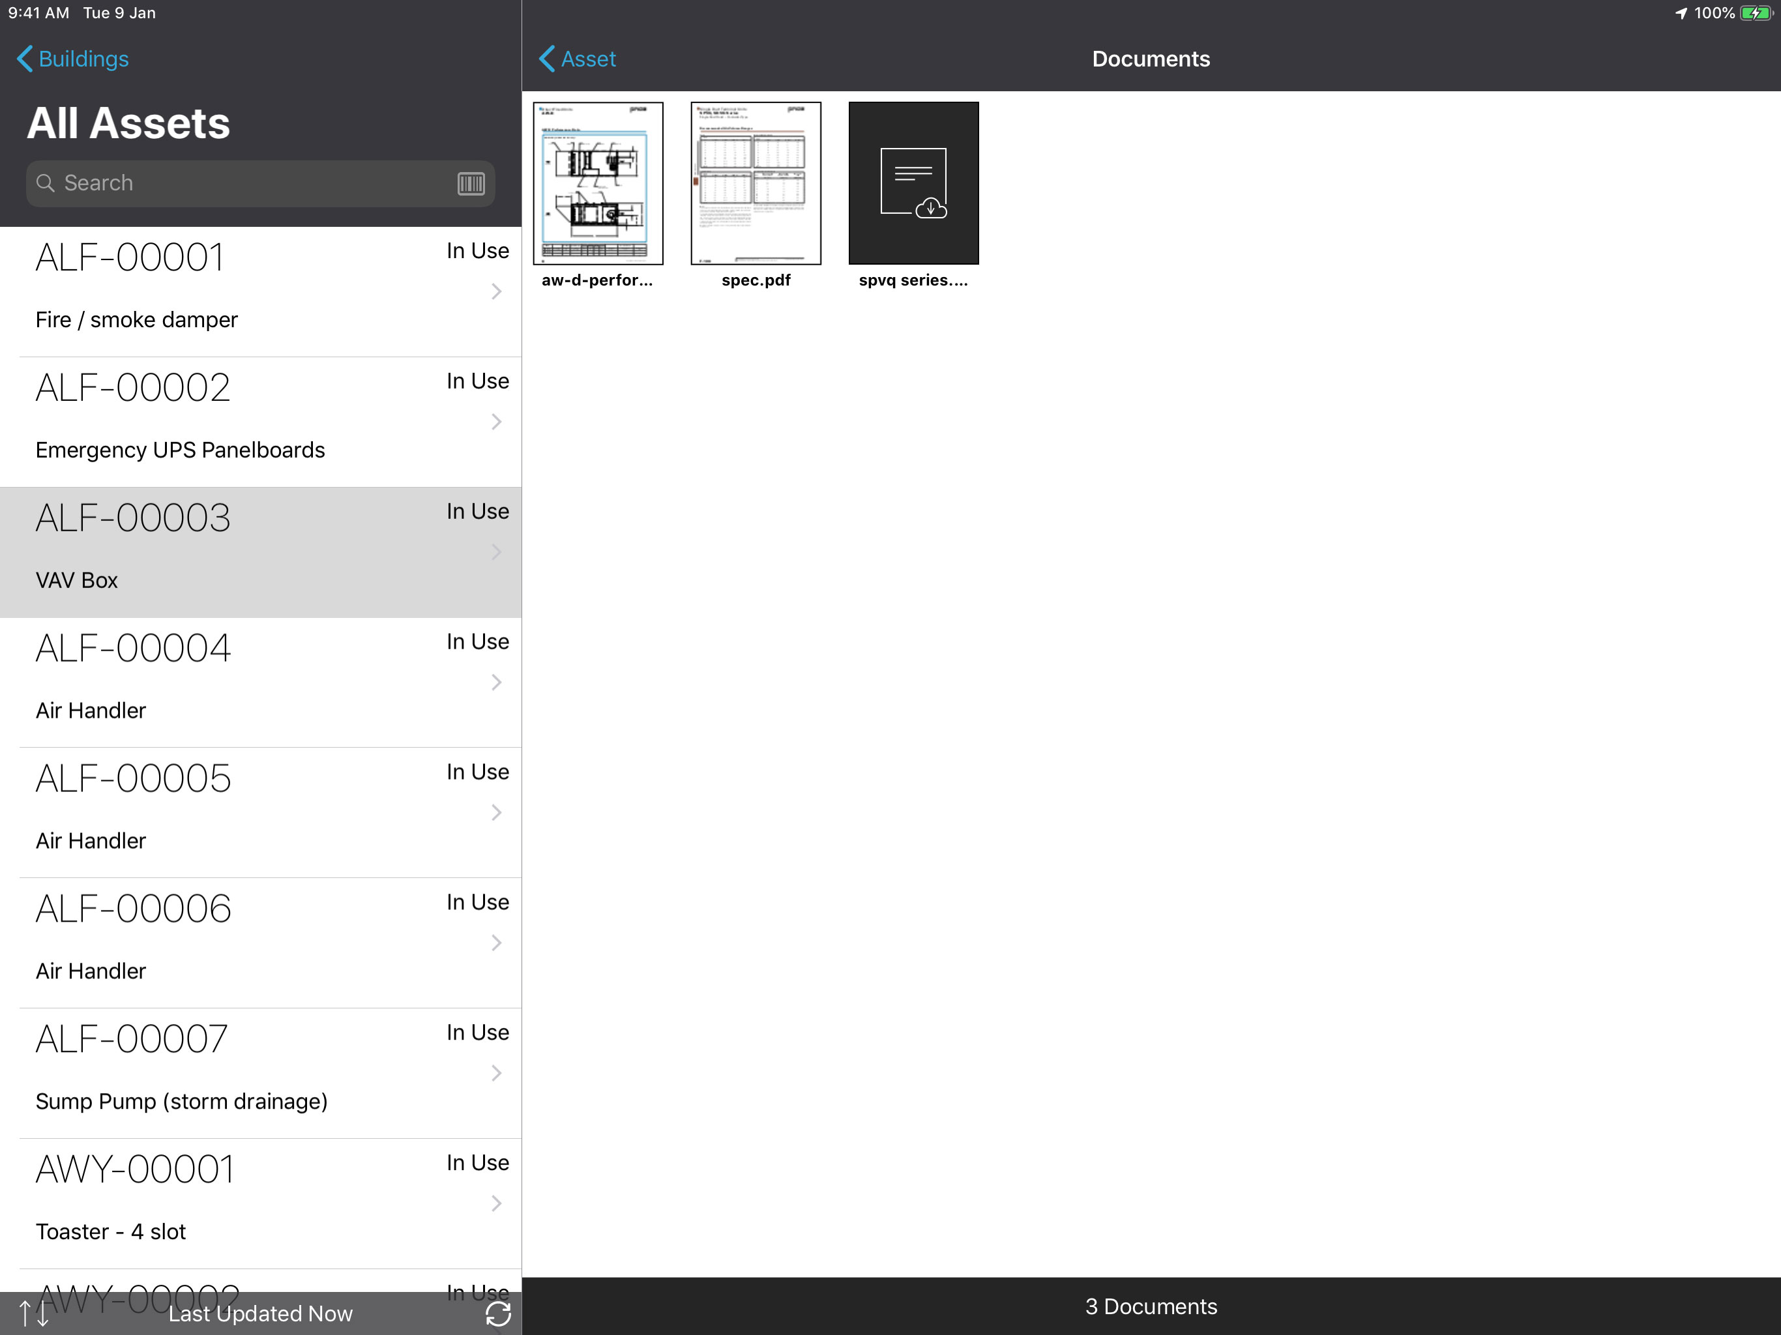The image size is (1781, 1335).
Task: Download the spvq series cloud document
Action: tap(913, 184)
